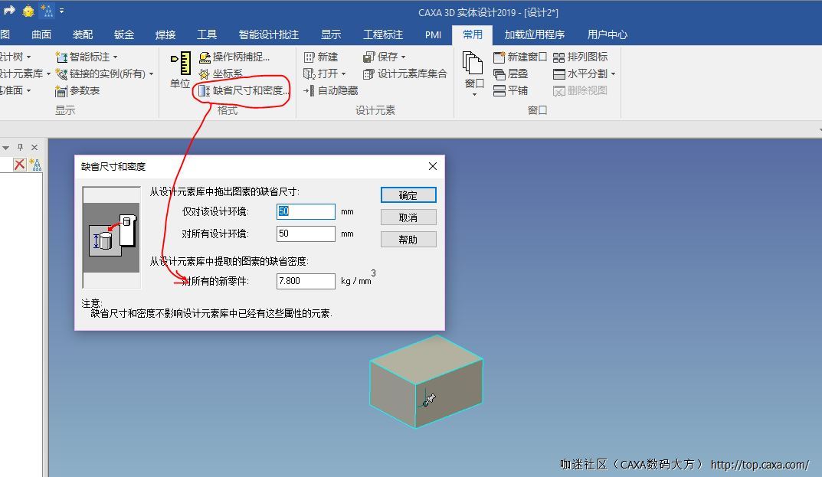Image resolution: width=822 pixels, height=477 pixels.
Task: Expand 链接的实例(所有) dropdown arrow
Action: [151, 74]
